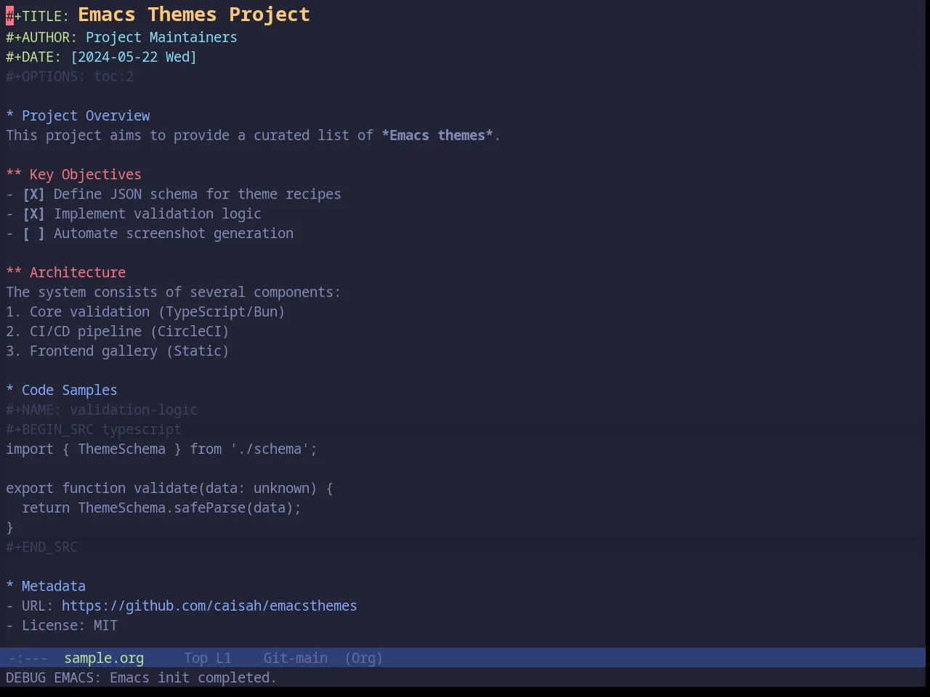Fold the 'Architecture' heading stars
930x697 pixels.
coord(14,272)
